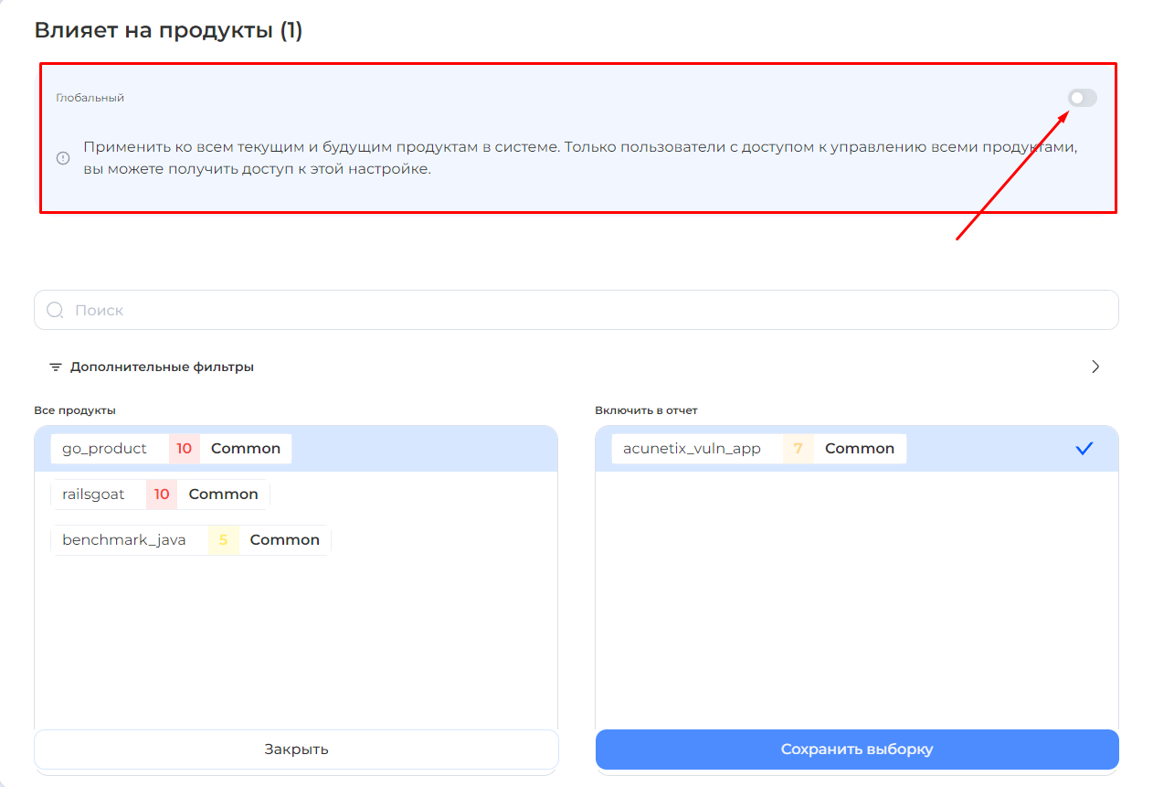This screenshot has width=1153, height=787.
Task: Focus the Поиск search input field
Action: (x=585, y=310)
